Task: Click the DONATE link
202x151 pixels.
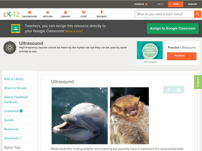Action: coord(139,4)
